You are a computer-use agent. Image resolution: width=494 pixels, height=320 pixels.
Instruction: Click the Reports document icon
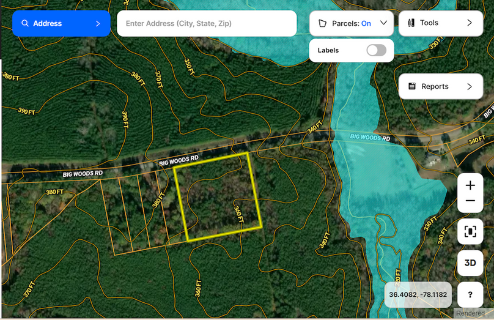[412, 86]
